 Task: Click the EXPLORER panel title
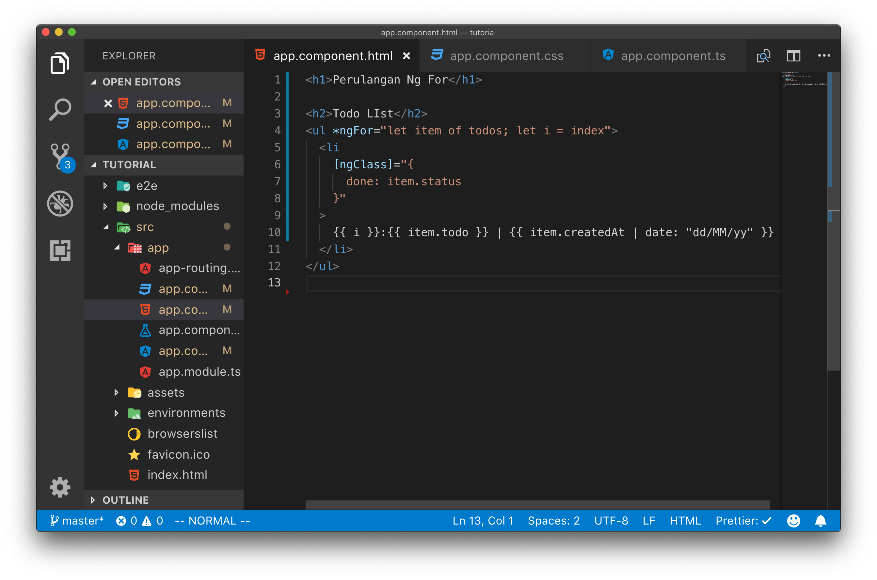(x=129, y=56)
